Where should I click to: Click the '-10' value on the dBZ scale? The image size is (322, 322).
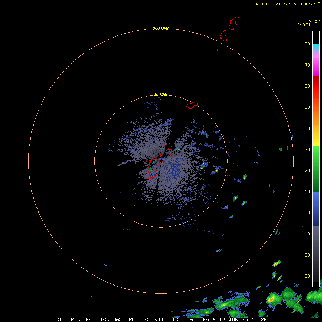pos(306,234)
